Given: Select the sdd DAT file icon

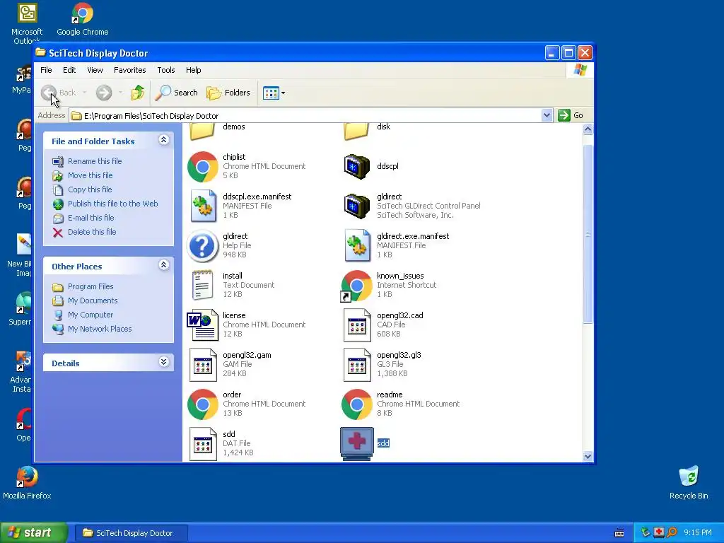Looking at the screenshot, I should point(203,444).
